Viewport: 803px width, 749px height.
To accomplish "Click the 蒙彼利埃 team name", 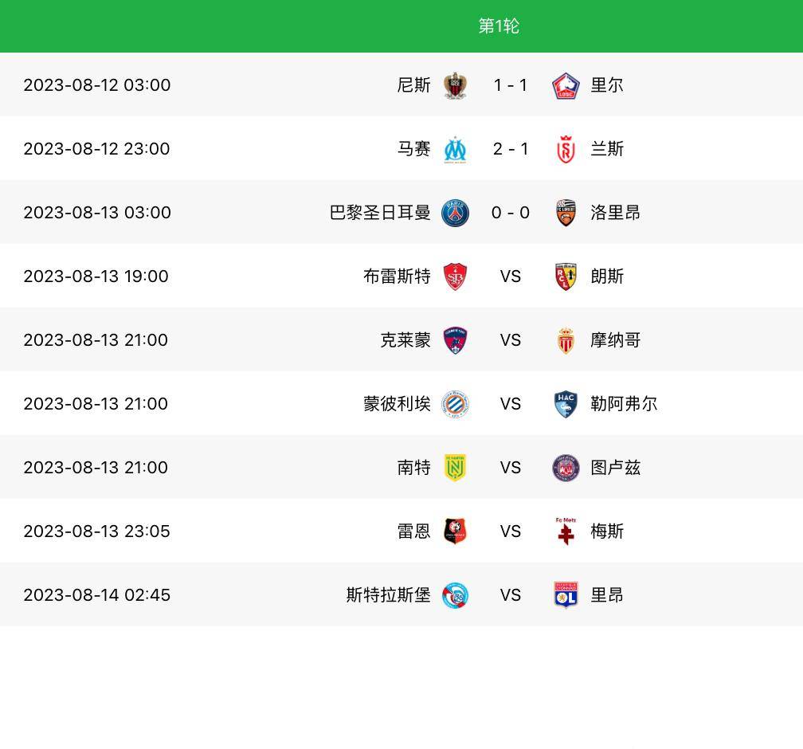I will pyautogui.click(x=397, y=404).
